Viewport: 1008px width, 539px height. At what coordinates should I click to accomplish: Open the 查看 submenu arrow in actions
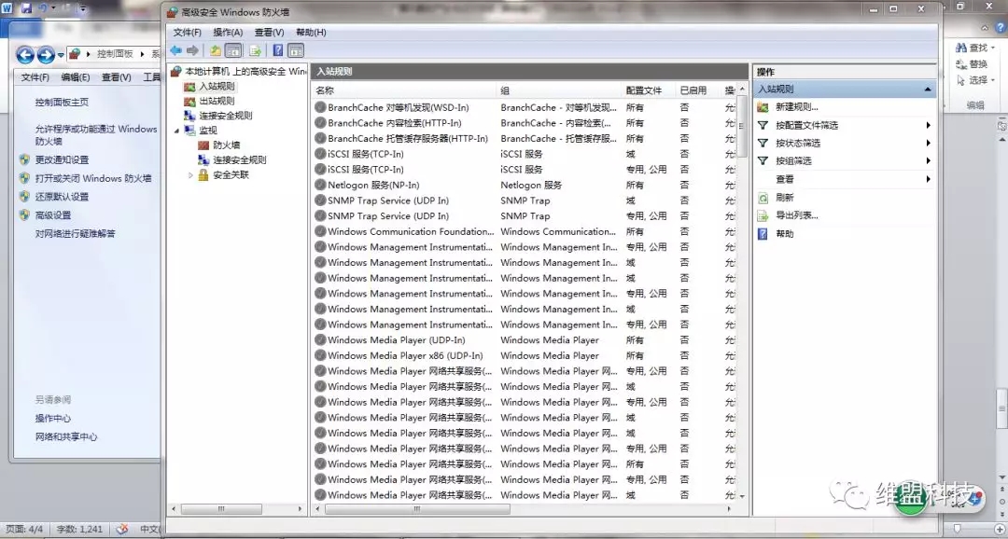(929, 179)
